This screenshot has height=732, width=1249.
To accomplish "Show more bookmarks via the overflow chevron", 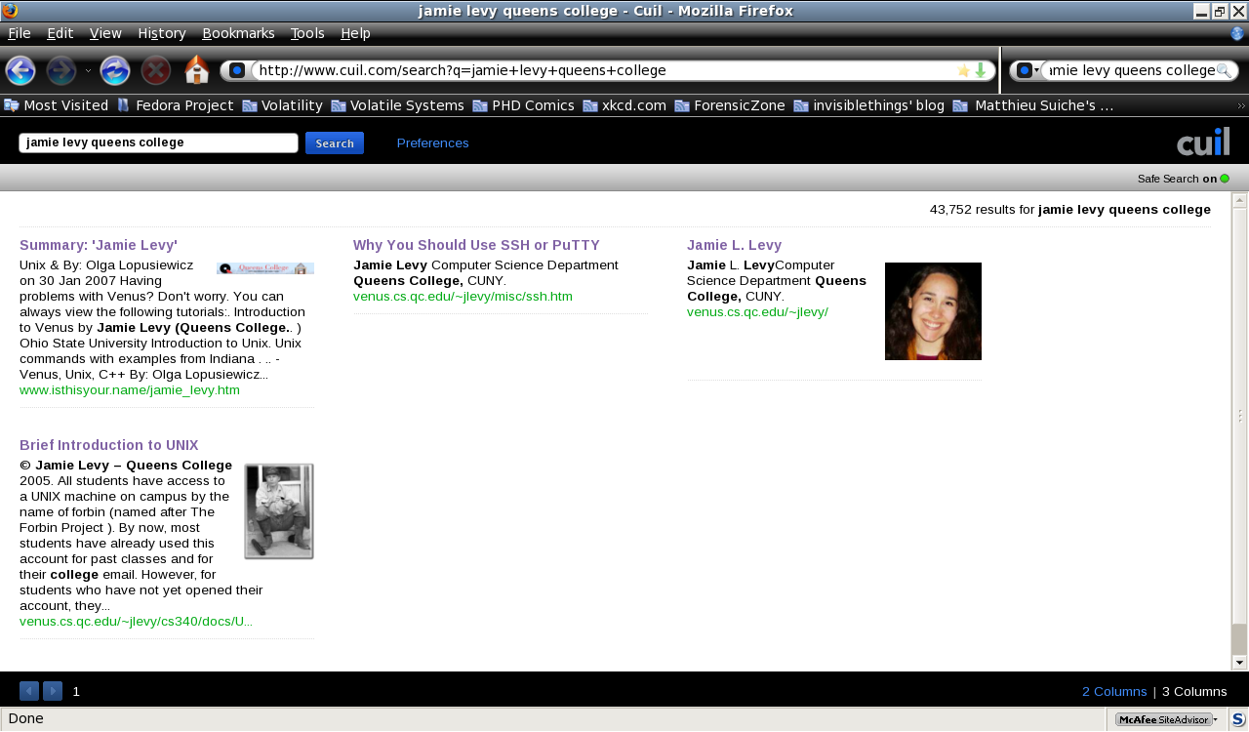I will (x=1241, y=105).
